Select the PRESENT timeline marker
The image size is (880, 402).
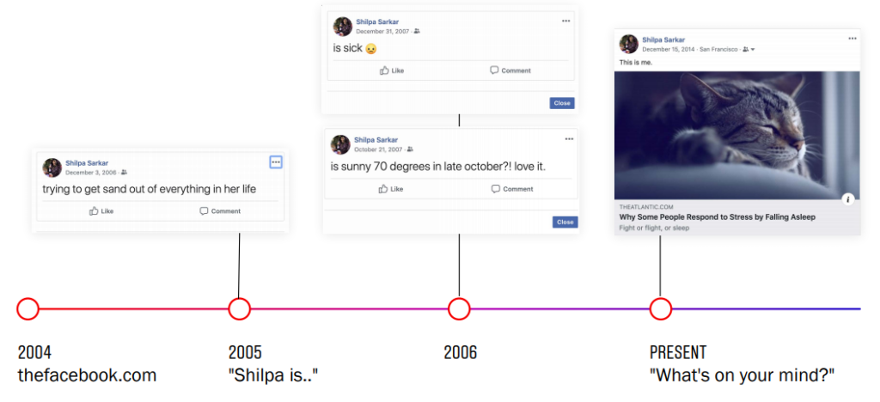coord(660,308)
